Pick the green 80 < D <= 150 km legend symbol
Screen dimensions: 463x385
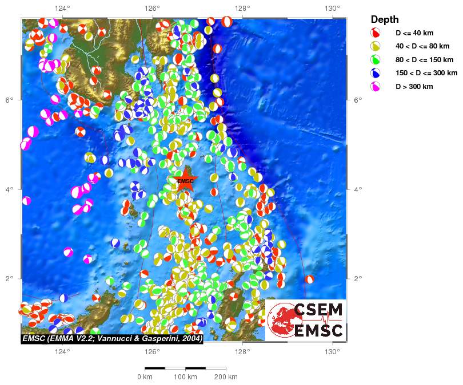pos(376,60)
